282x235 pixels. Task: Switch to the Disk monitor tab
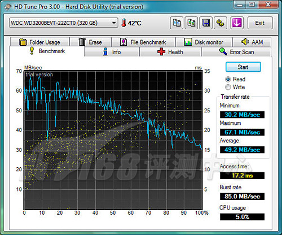[x=204, y=42]
